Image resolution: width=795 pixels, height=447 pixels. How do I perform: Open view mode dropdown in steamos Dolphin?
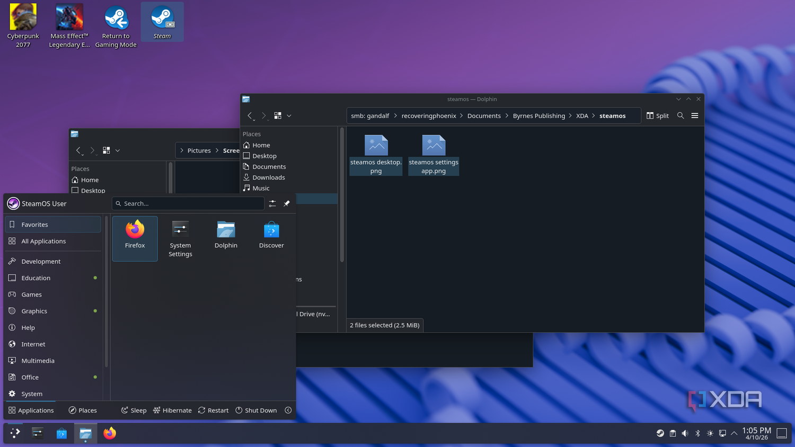click(289, 115)
